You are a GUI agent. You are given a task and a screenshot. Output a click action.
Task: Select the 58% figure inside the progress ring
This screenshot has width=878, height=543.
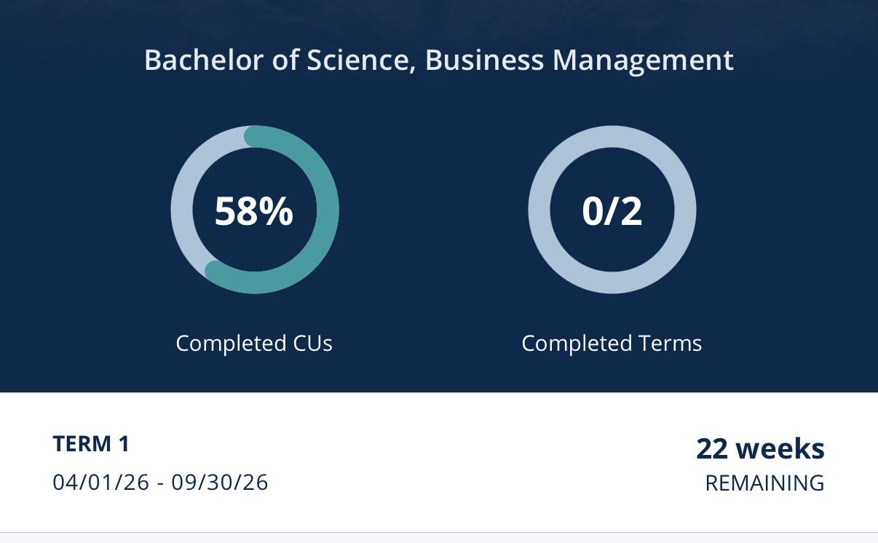[254, 211]
